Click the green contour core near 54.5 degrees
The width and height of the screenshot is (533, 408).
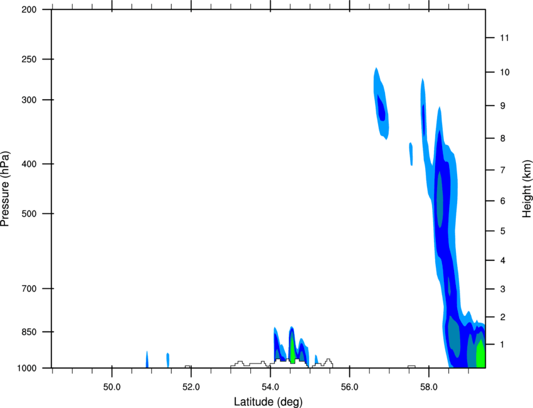[292, 350]
